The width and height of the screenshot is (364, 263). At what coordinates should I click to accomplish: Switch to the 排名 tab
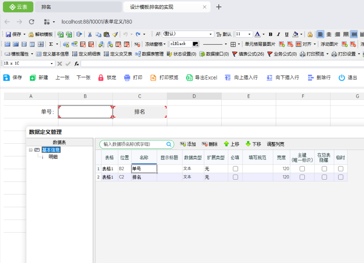(78, 7)
